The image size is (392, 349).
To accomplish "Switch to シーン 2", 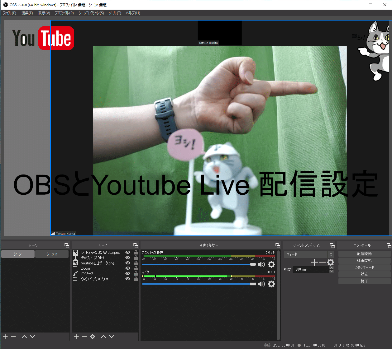I will (x=52, y=254).
